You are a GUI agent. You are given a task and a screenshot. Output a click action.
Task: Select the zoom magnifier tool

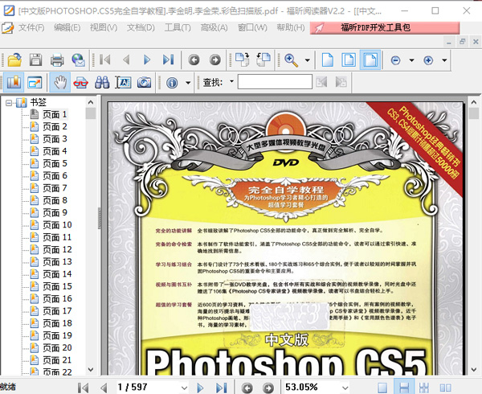(291, 60)
